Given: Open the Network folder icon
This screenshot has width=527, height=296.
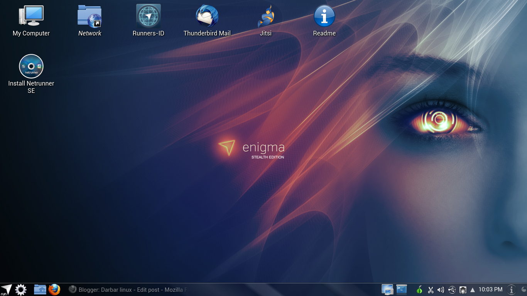Looking at the screenshot, I should tap(90, 16).
